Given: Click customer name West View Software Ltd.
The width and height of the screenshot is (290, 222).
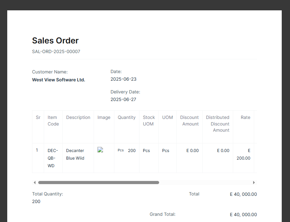Looking at the screenshot, I should coord(59,80).
